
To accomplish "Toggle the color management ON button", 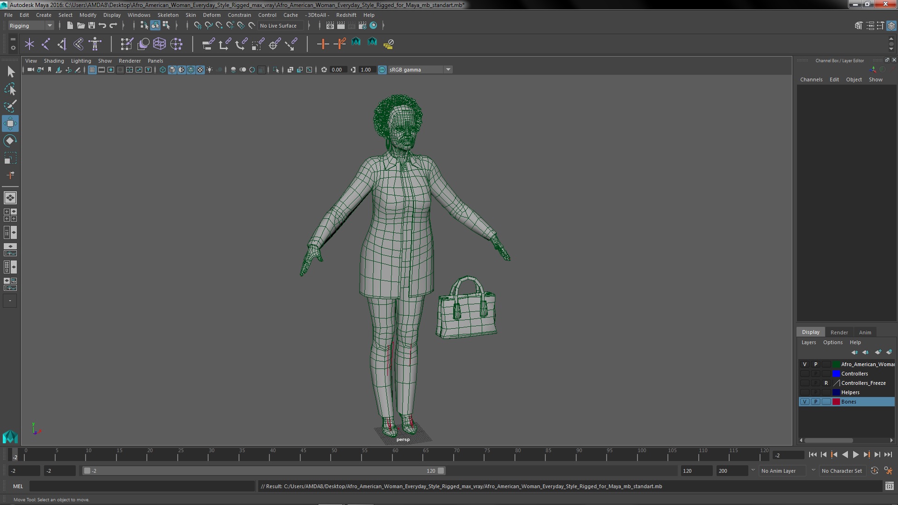I will [x=382, y=70].
